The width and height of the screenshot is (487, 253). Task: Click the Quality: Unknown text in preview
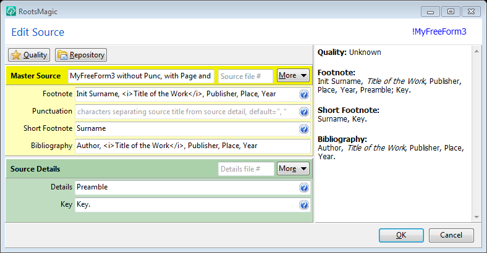pyautogui.click(x=349, y=52)
